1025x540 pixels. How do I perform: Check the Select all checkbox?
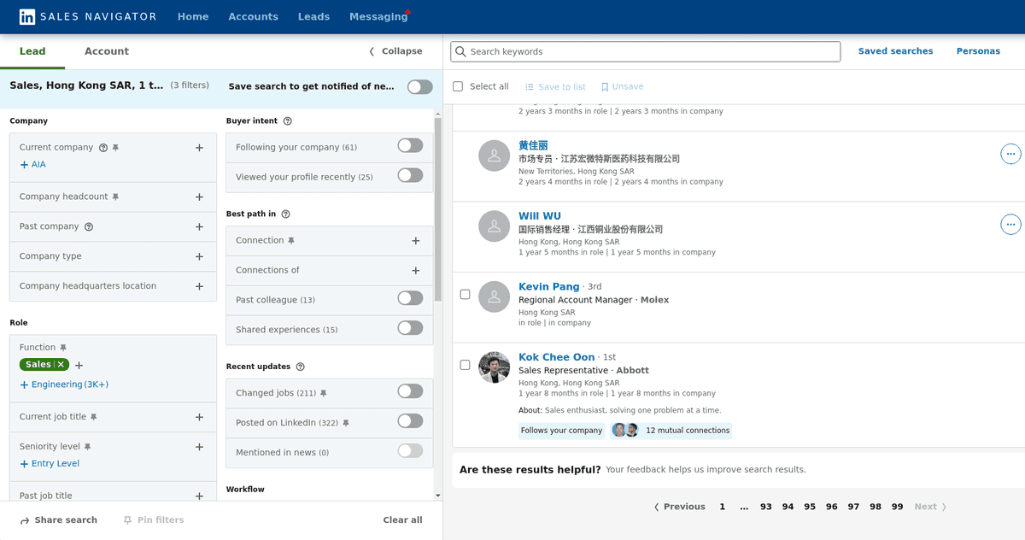tap(458, 87)
